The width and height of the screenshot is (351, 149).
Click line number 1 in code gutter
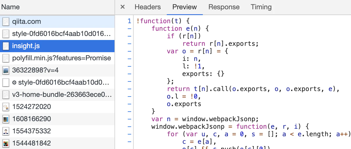point(129,21)
